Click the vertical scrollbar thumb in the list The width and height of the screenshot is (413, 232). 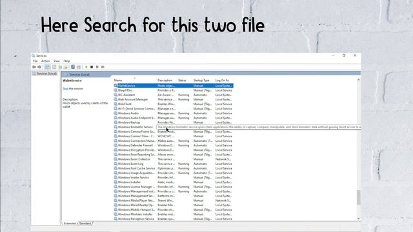pos(359,197)
